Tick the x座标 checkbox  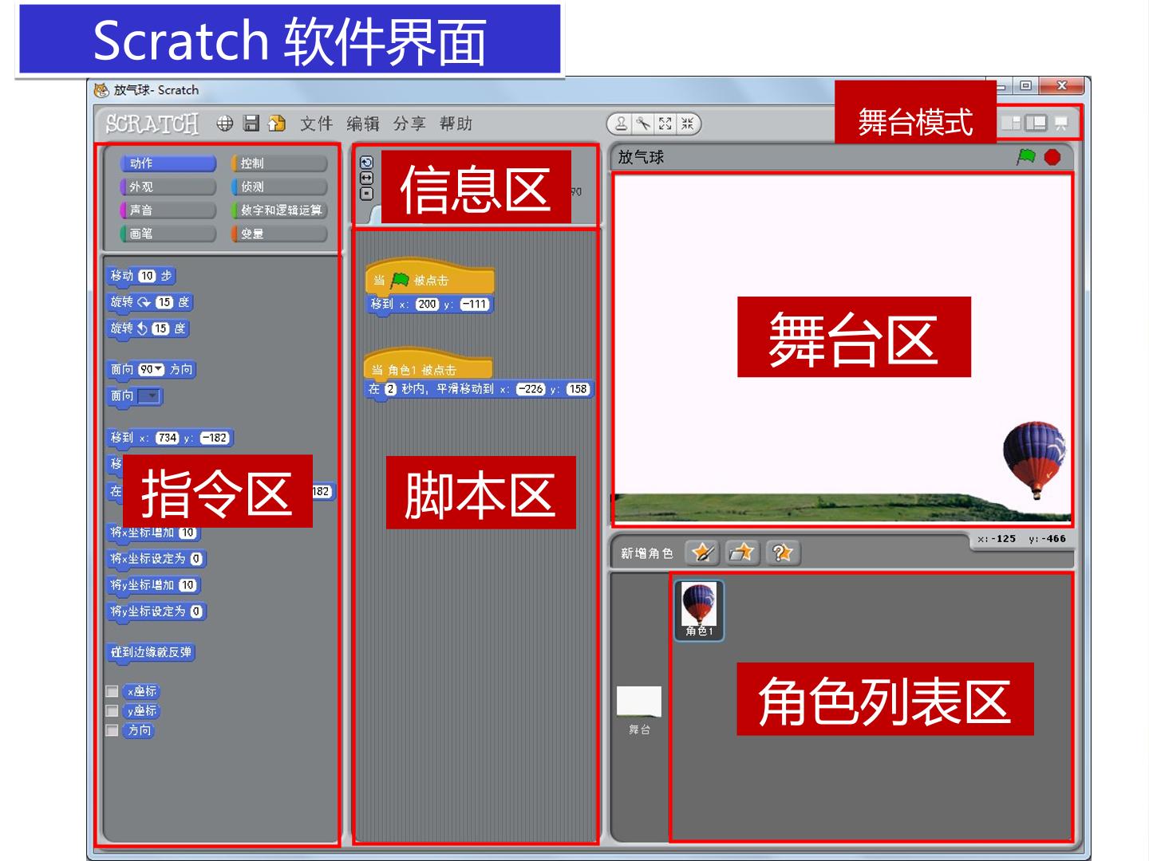(x=113, y=691)
